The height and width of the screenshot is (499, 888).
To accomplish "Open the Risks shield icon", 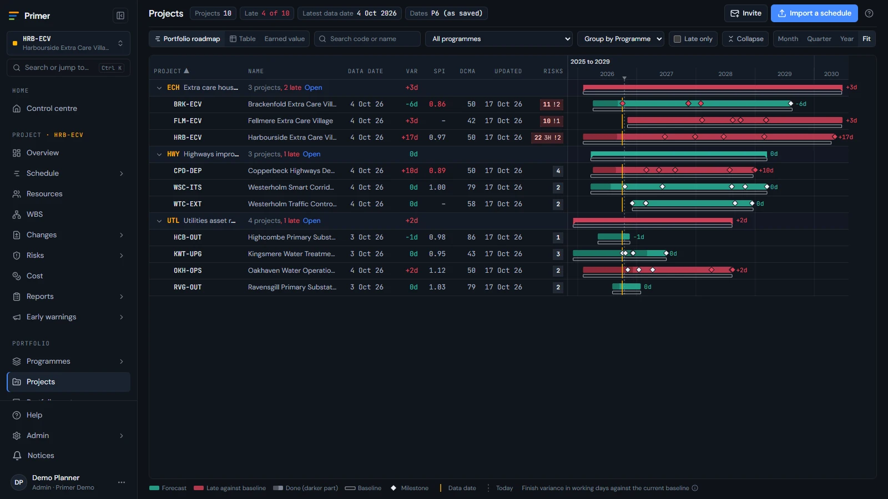I will pyautogui.click(x=17, y=256).
